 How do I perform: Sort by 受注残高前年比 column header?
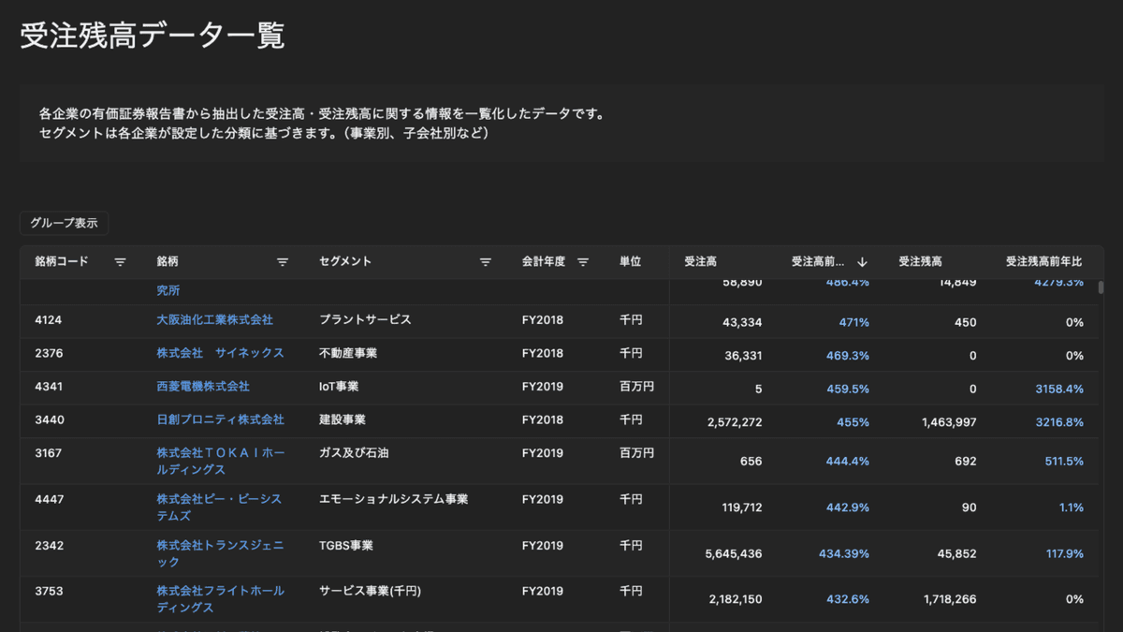pyautogui.click(x=1043, y=262)
